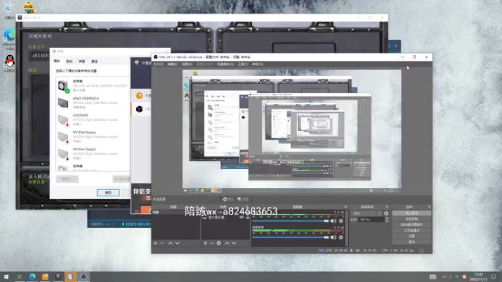Pop out the scene transitions dock

387,207
